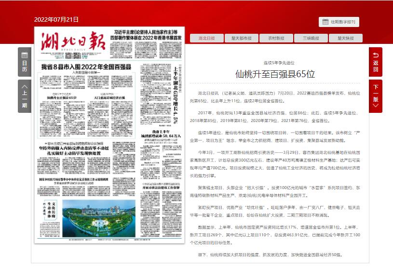Go back using the 返回 button
The image size is (393, 271).
click(376, 62)
